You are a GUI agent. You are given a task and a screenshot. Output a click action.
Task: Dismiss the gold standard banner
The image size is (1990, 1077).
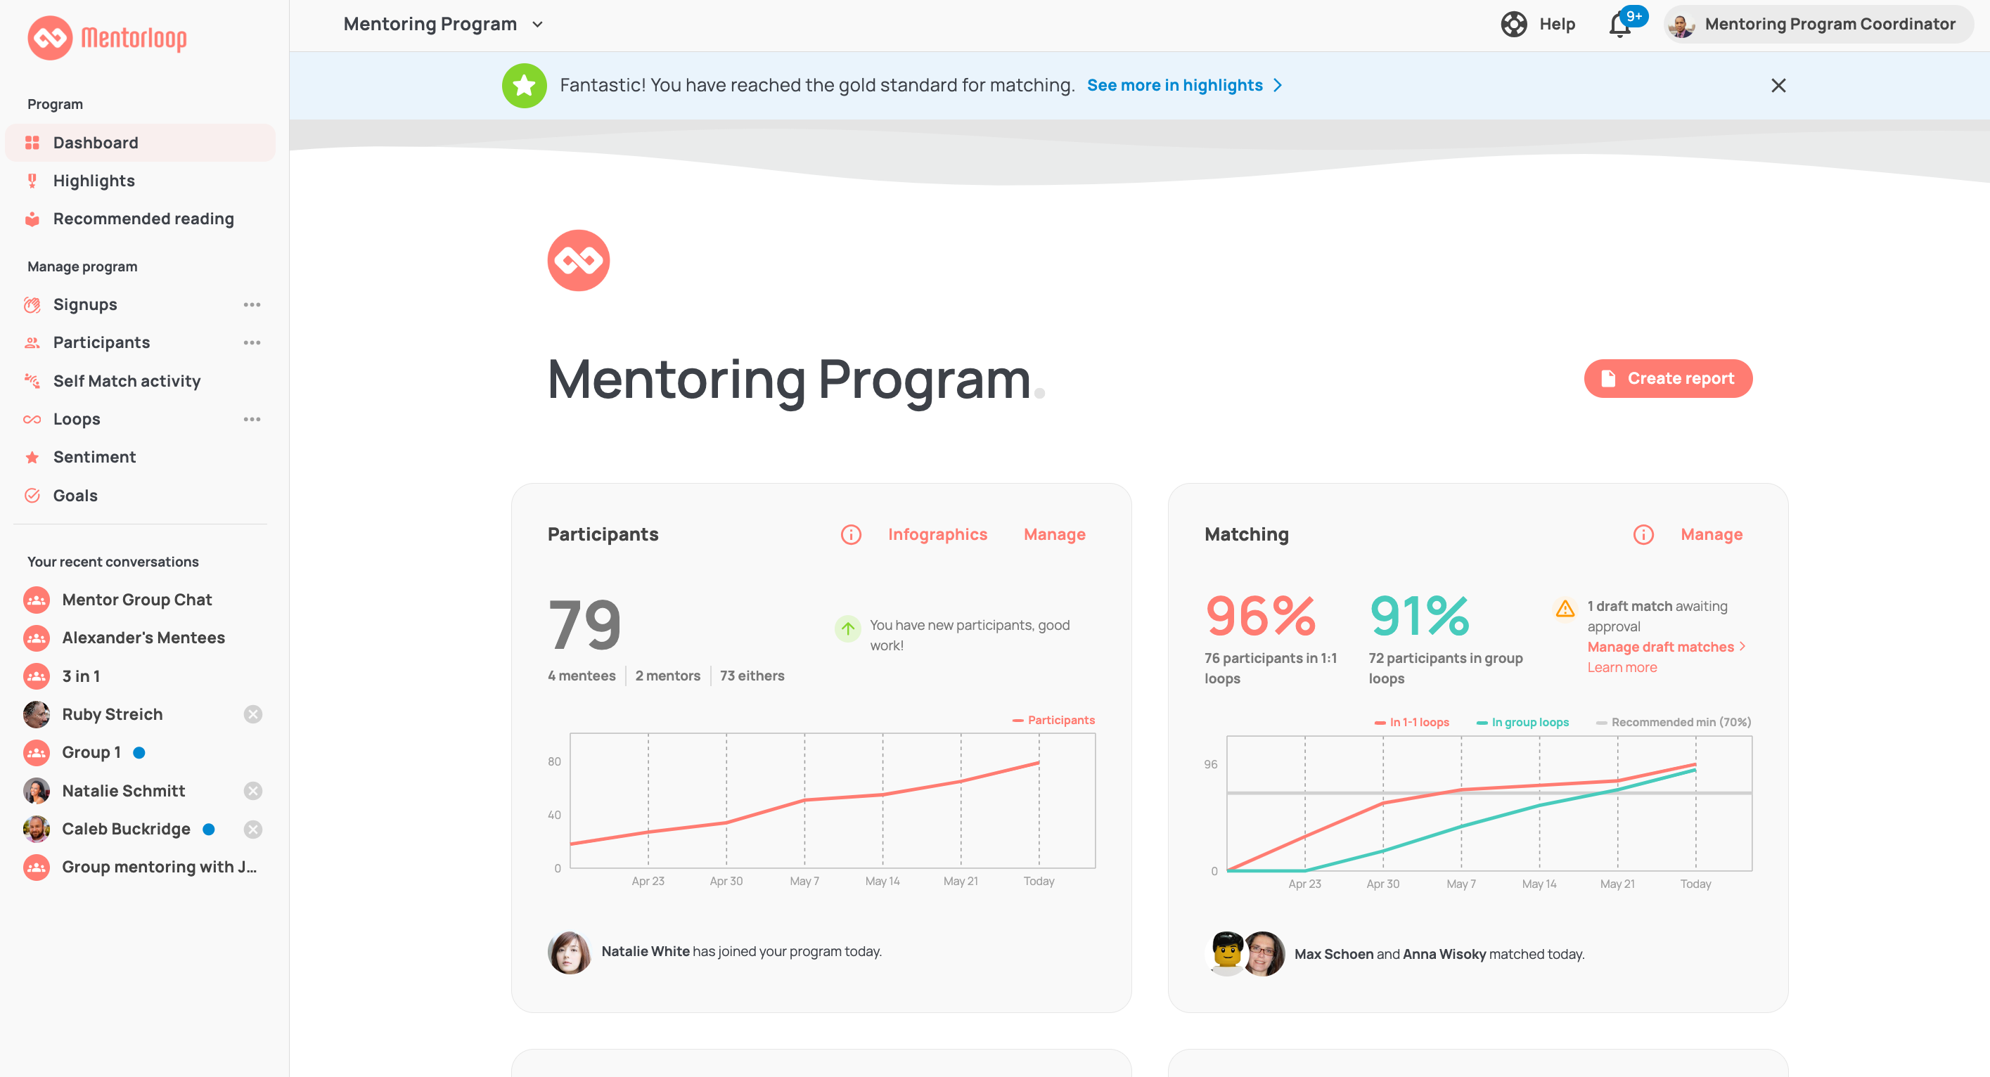coord(1778,86)
